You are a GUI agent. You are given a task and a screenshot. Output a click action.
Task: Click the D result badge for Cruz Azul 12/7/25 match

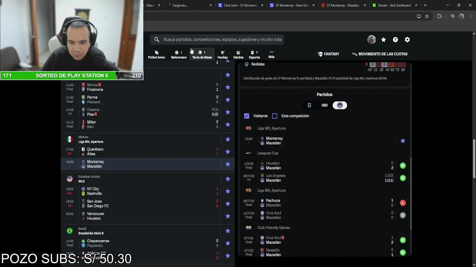click(x=403, y=215)
